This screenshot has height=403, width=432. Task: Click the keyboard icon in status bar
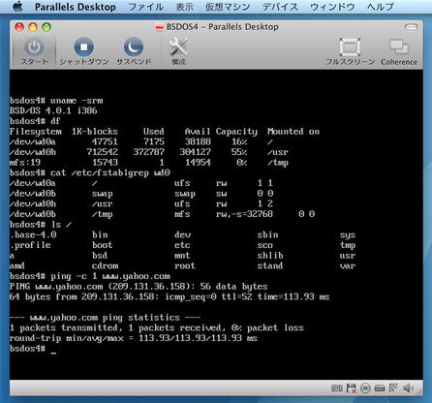(x=337, y=387)
